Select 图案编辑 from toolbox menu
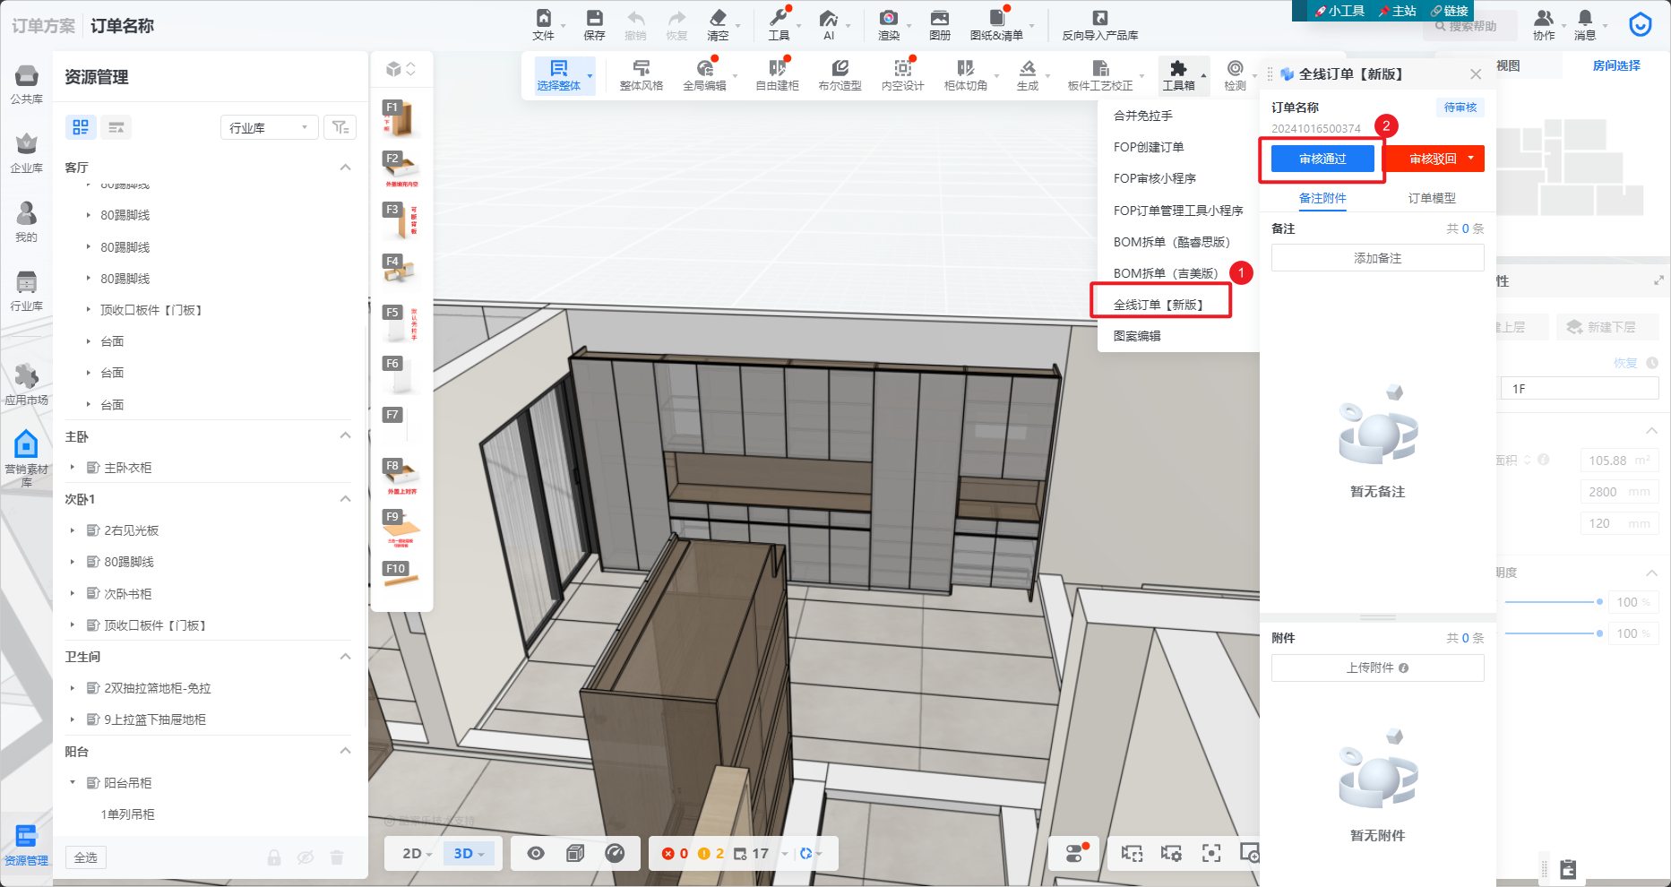Screen dimensions: 1671x887 click(1137, 336)
